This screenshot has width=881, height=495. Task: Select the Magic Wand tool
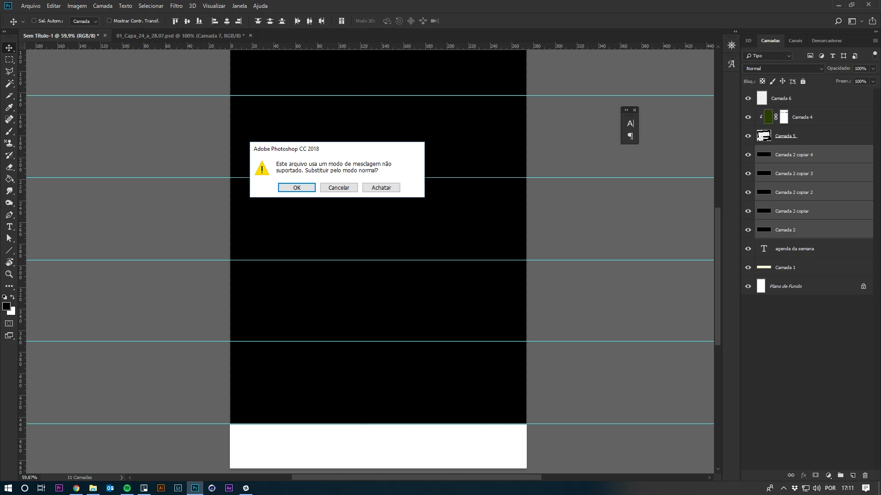point(9,83)
